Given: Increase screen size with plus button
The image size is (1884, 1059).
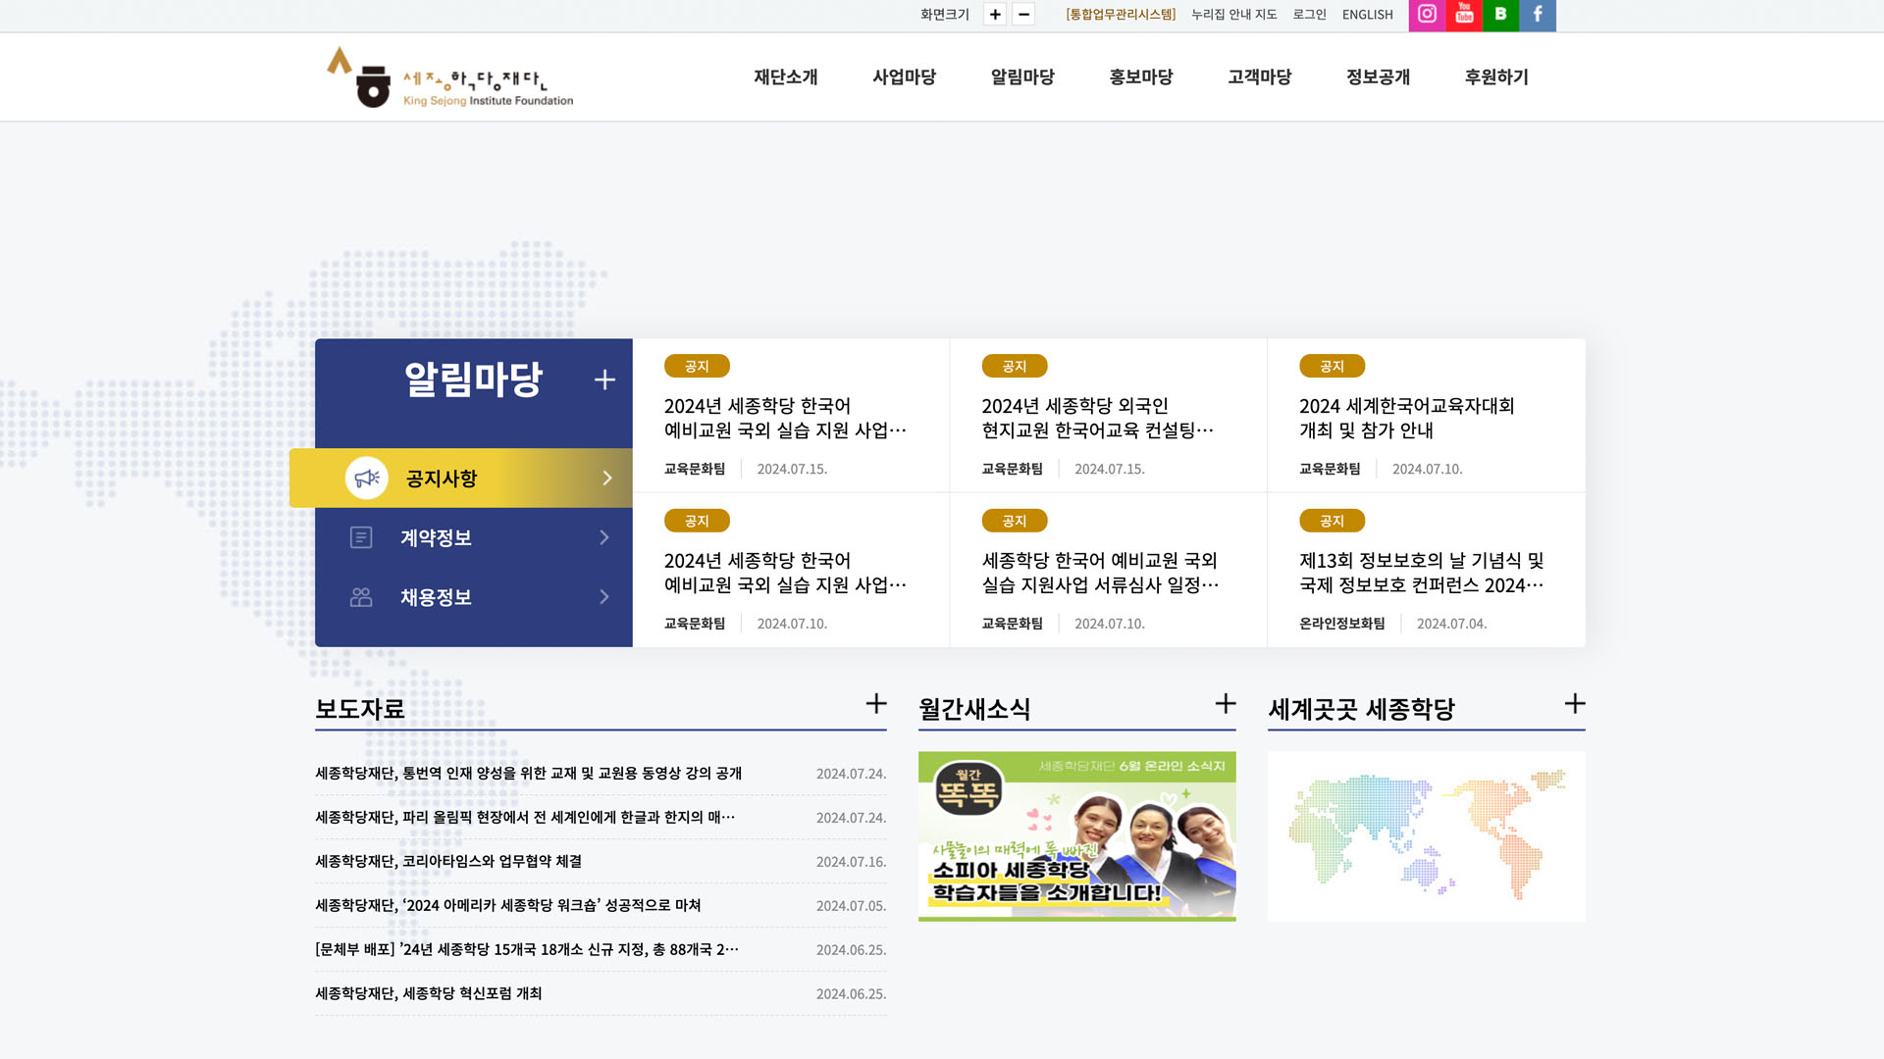Looking at the screenshot, I should pos(995,15).
